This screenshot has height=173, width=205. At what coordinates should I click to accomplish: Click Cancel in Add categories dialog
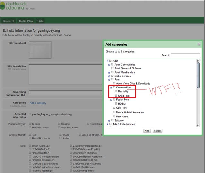tap(157, 131)
